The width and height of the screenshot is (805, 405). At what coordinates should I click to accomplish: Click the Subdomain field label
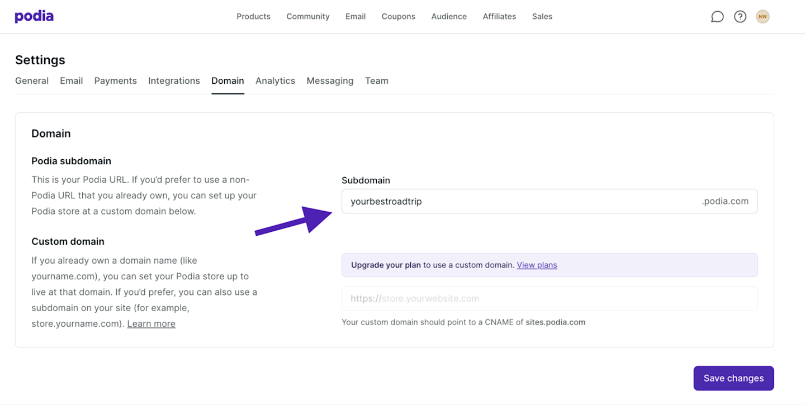[366, 180]
